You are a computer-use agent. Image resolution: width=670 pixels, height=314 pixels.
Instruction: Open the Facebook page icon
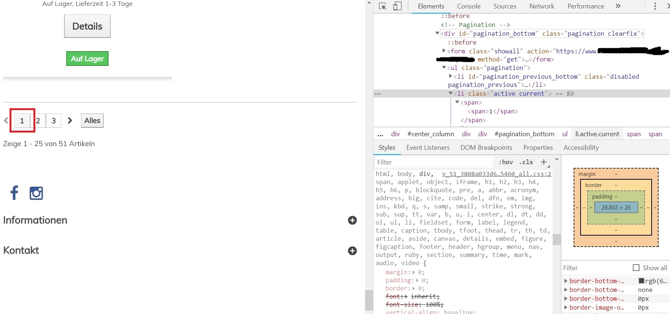pos(14,193)
